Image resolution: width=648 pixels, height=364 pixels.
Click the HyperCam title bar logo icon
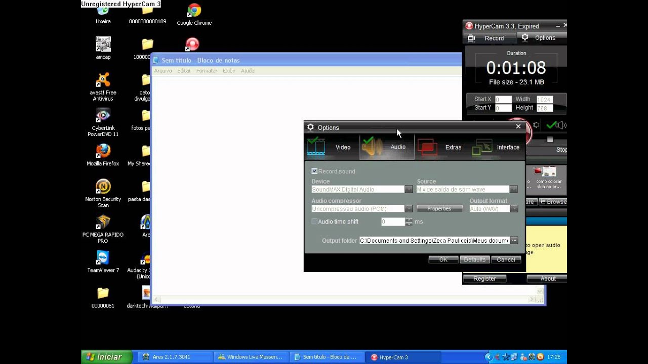(x=469, y=26)
